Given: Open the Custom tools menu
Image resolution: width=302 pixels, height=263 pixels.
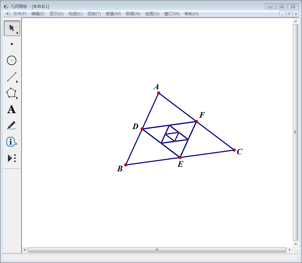Looking at the screenshot, I should tap(11, 158).
